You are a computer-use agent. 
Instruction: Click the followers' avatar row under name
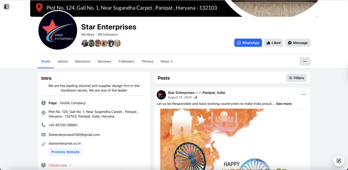101,43
